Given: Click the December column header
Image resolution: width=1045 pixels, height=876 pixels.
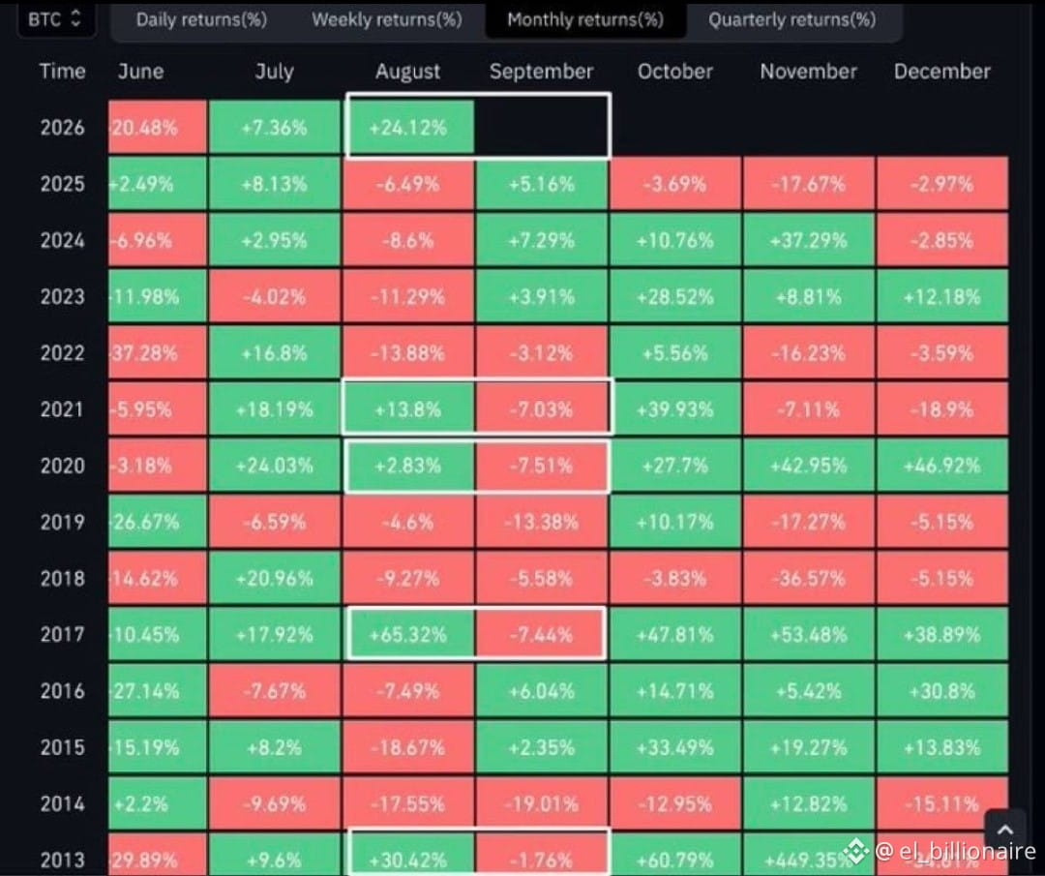Looking at the screenshot, I should [x=942, y=72].
